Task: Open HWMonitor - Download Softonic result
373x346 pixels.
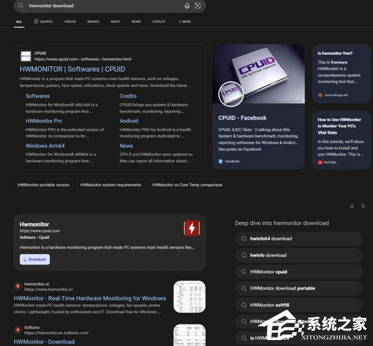Action: tap(44, 341)
